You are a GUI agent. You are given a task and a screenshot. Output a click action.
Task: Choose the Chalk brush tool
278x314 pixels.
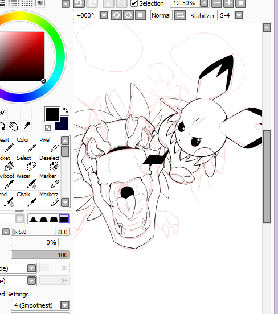pos(26,199)
